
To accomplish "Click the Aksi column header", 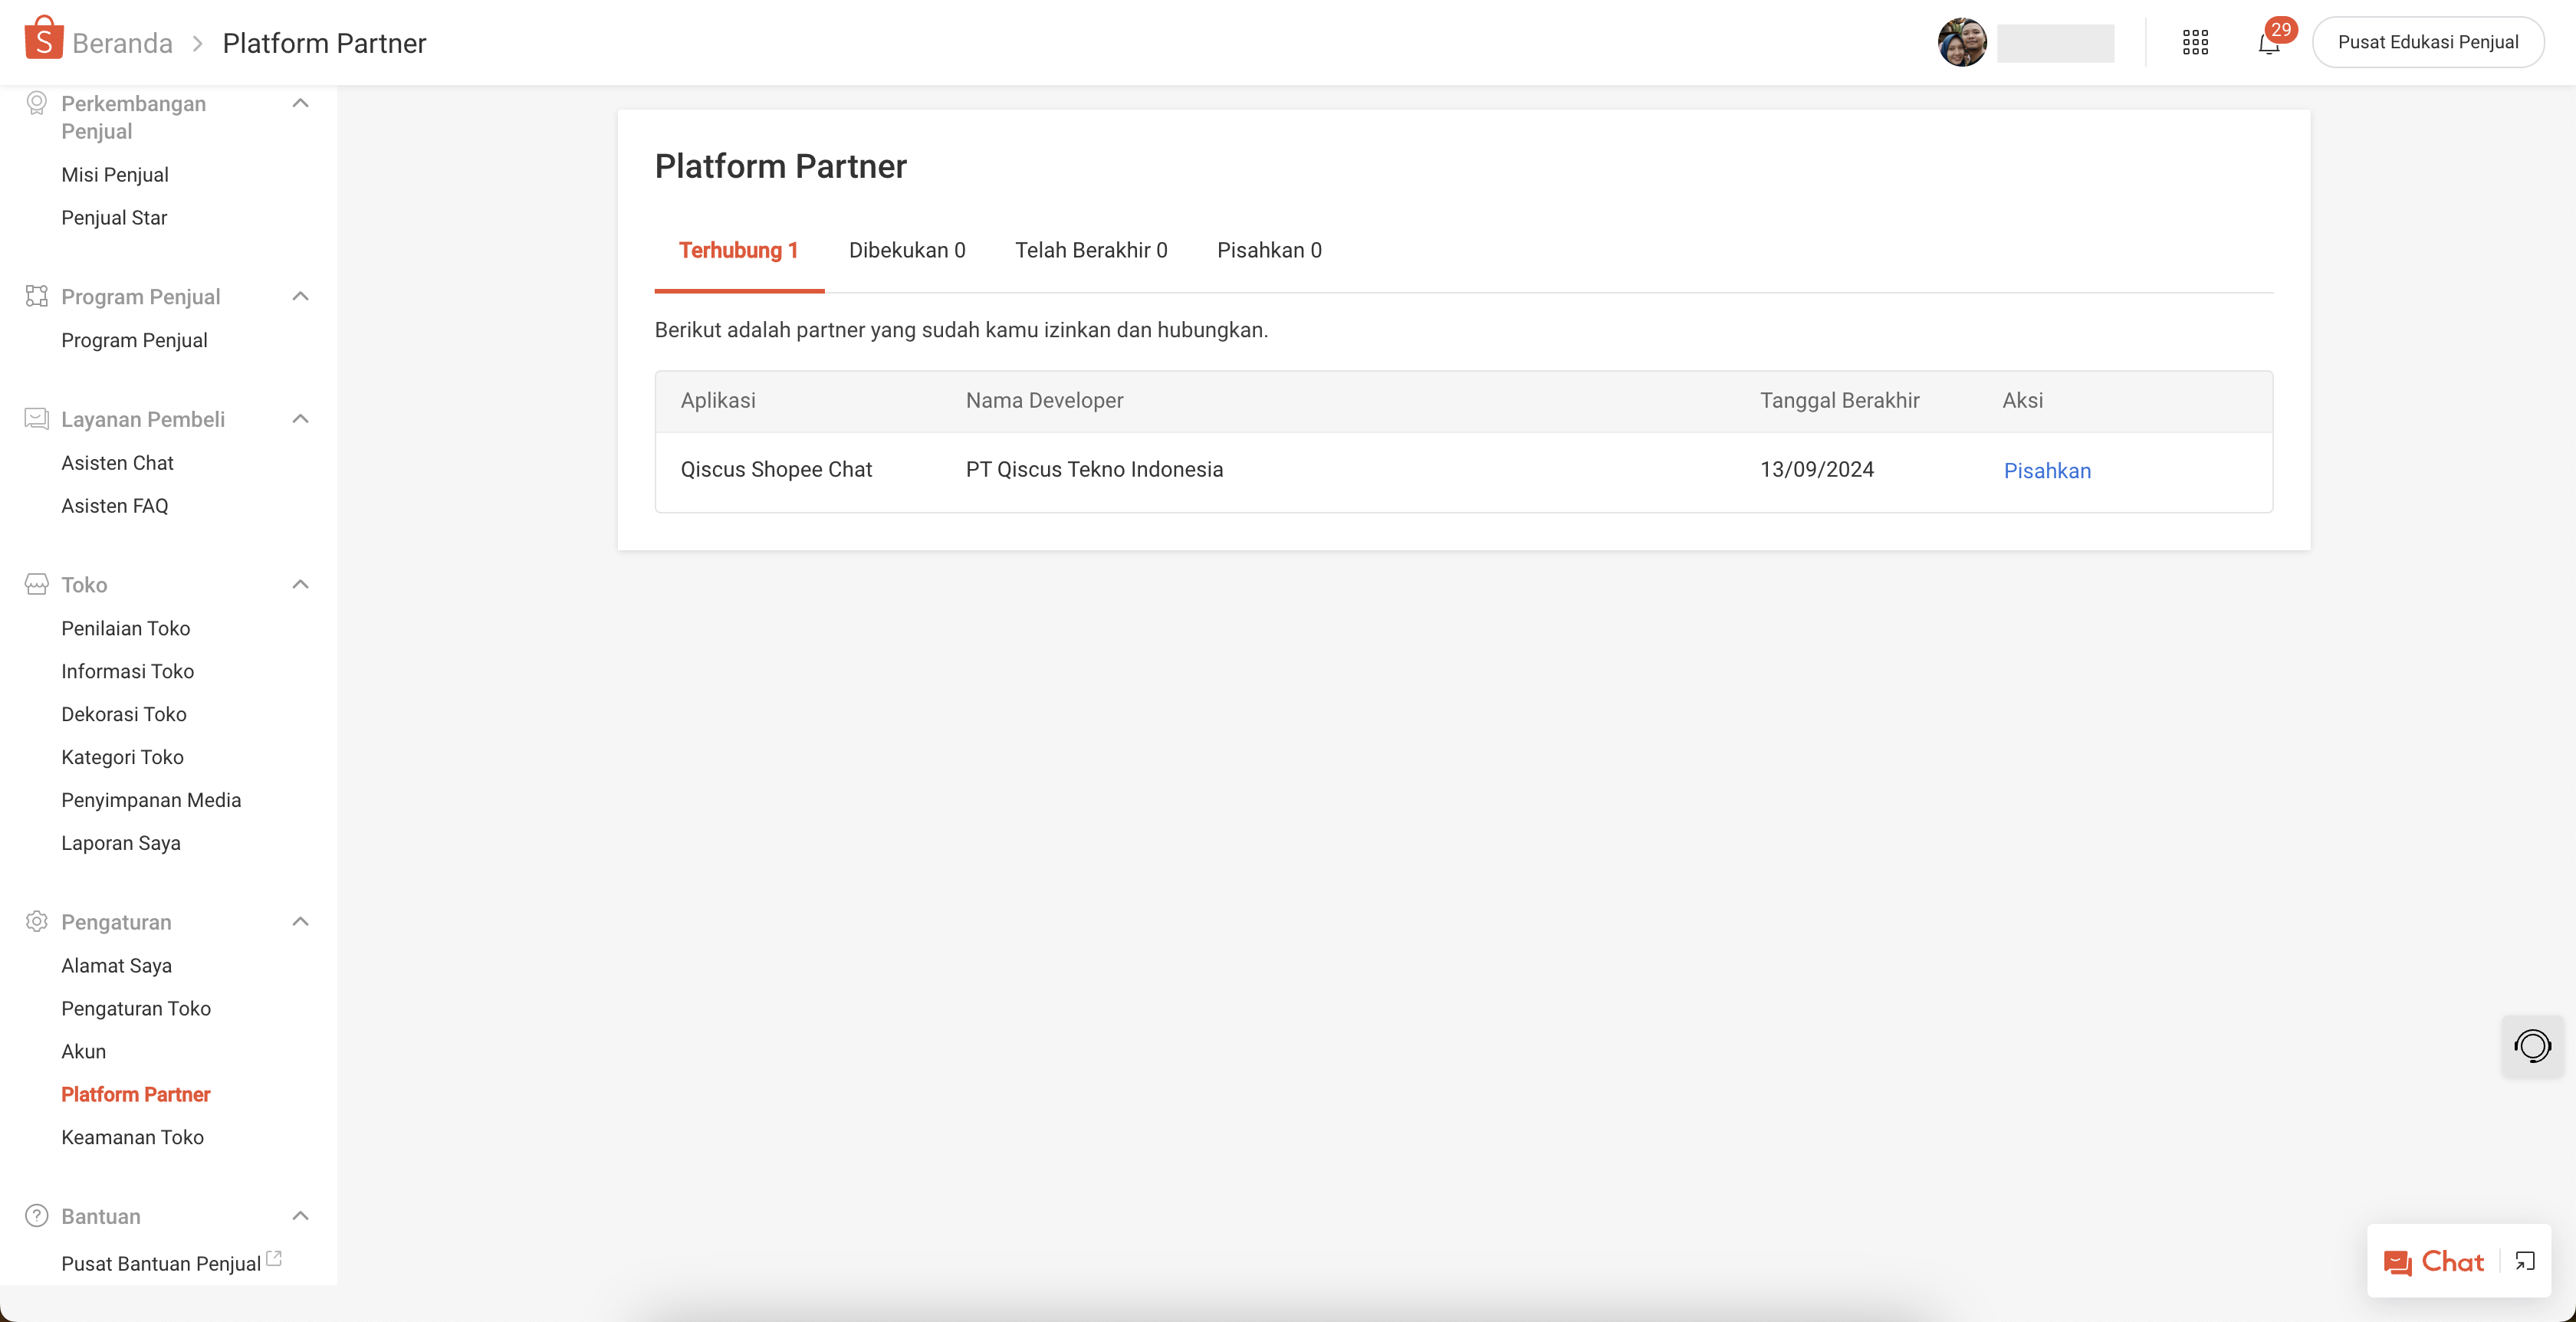I will tap(2022, 401).
